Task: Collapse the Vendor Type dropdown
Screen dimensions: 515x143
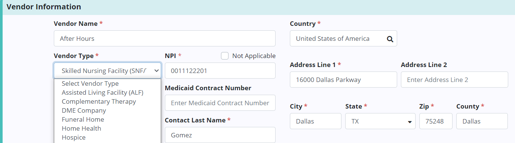Action: tap(107, 70)
